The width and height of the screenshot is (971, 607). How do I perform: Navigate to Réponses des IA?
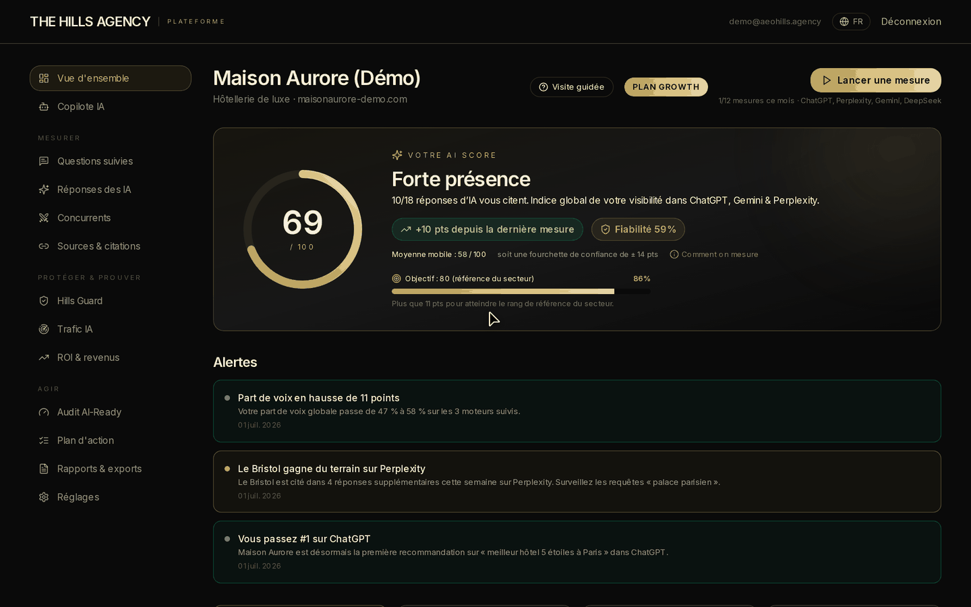coord(111,190)
